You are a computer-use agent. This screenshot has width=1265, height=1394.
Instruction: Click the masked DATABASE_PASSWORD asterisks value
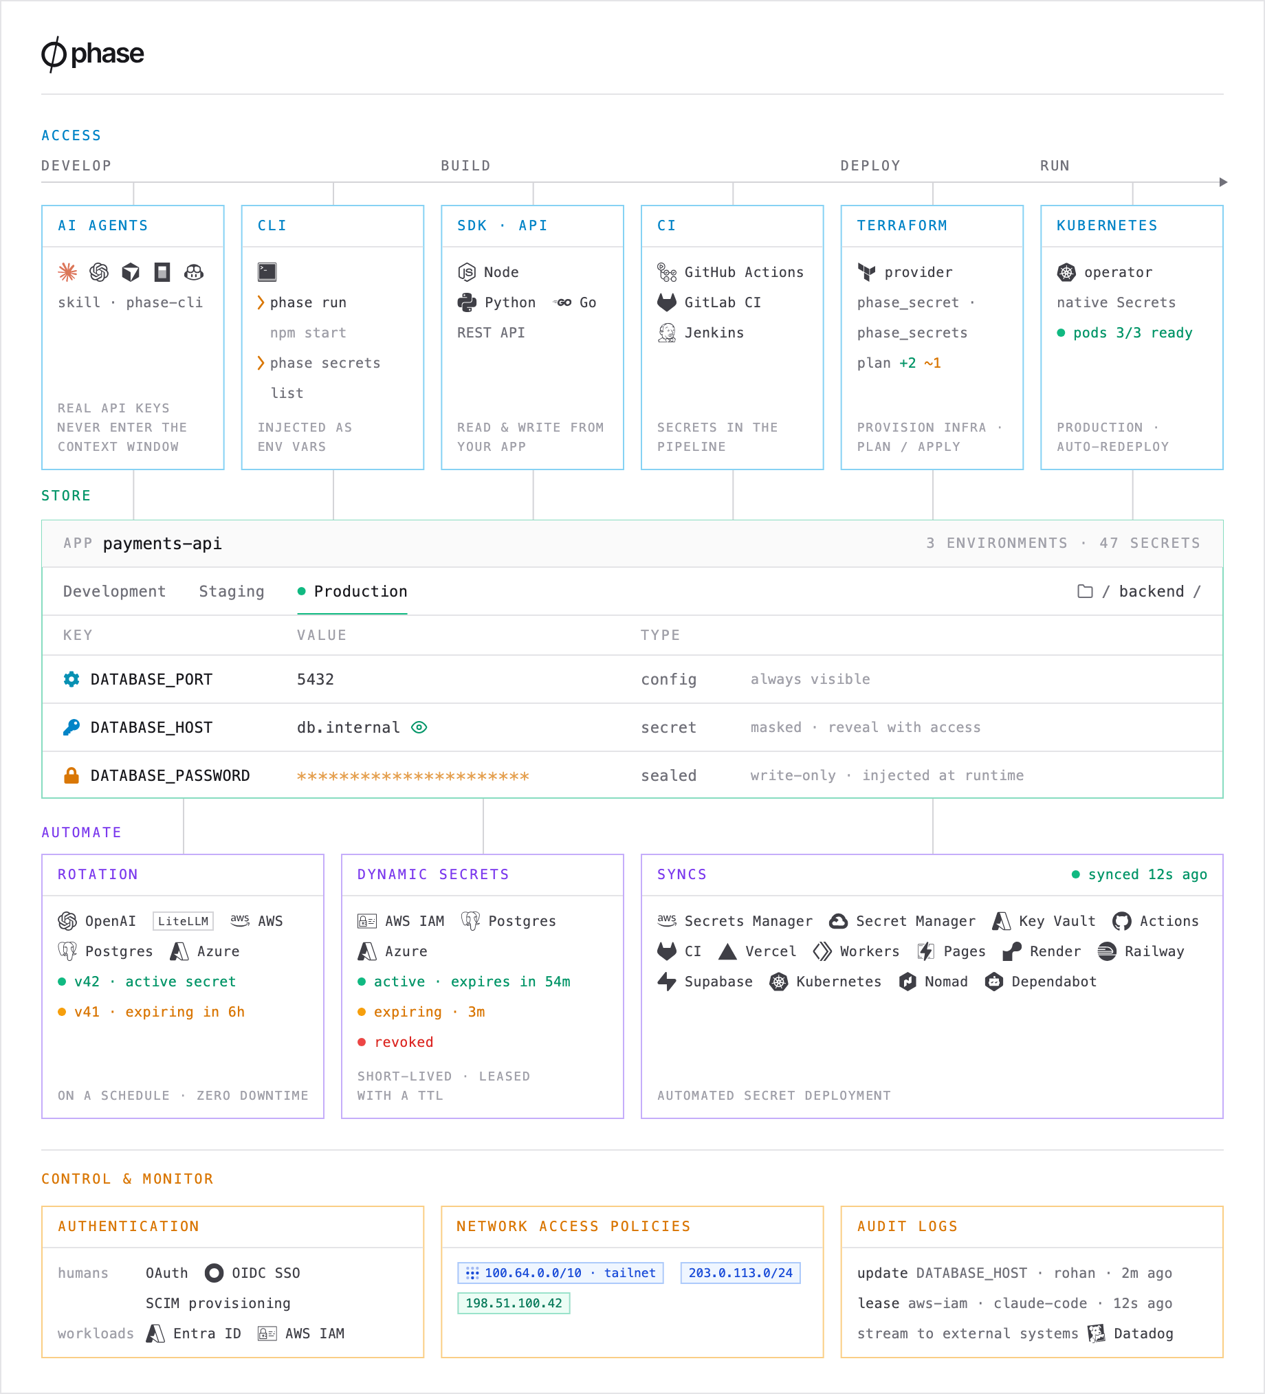(x=414, y=777)
